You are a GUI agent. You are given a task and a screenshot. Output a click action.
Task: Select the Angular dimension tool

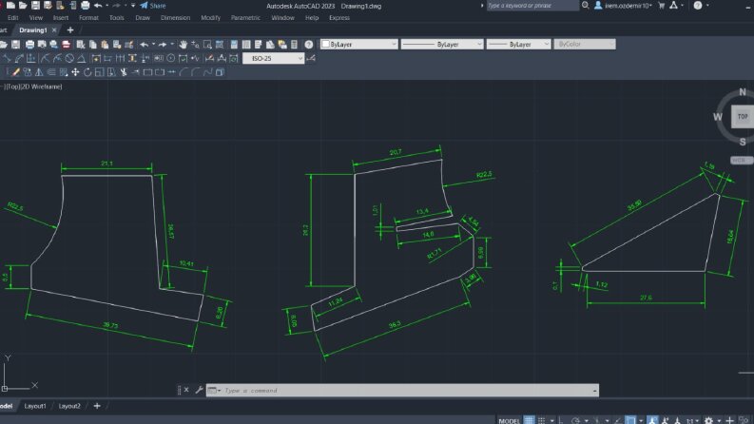tap(82, 58)
